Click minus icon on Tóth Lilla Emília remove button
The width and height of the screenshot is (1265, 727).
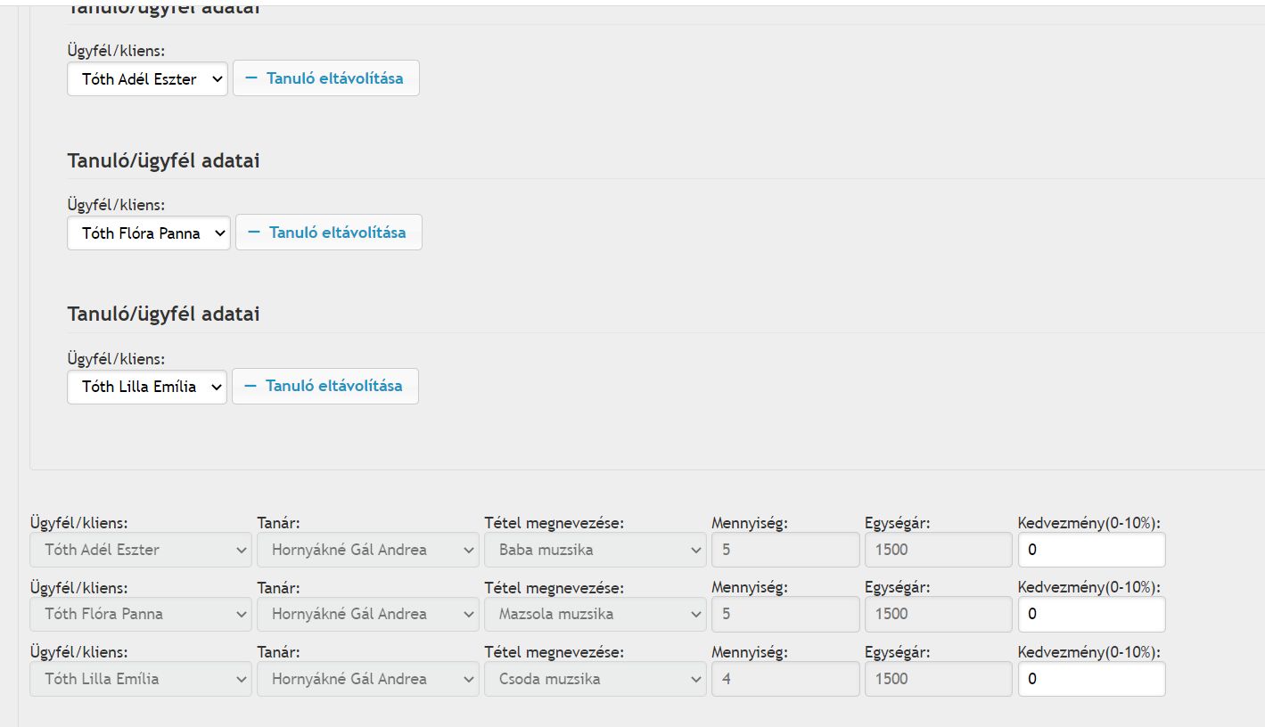tap(251, 386)
